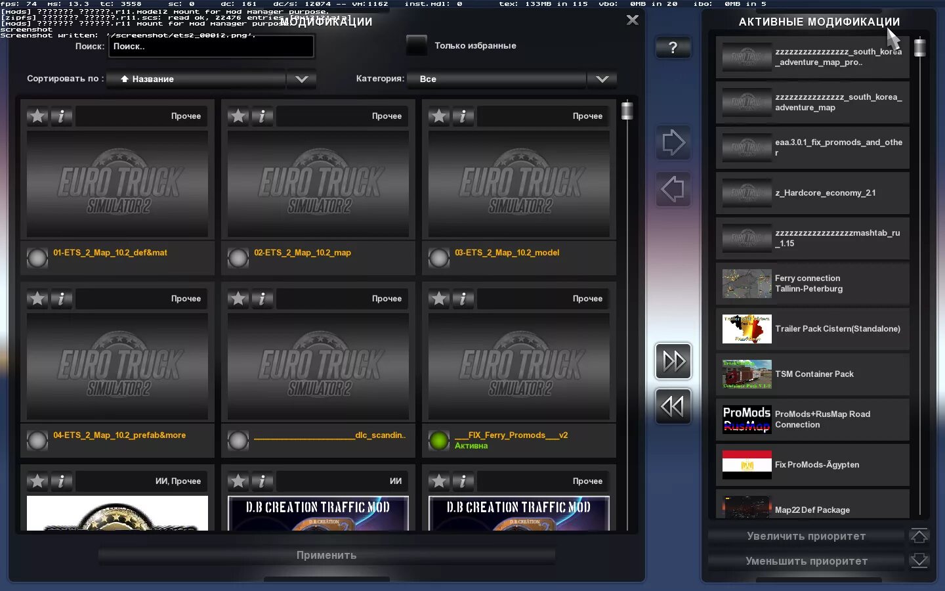Open the Категория dropdown arrow
This screenshot has width=945, height=591.
point(602,79)
